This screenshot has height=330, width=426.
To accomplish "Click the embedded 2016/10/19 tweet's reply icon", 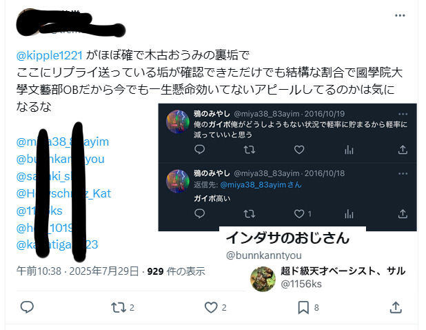I will click(200, 149).
